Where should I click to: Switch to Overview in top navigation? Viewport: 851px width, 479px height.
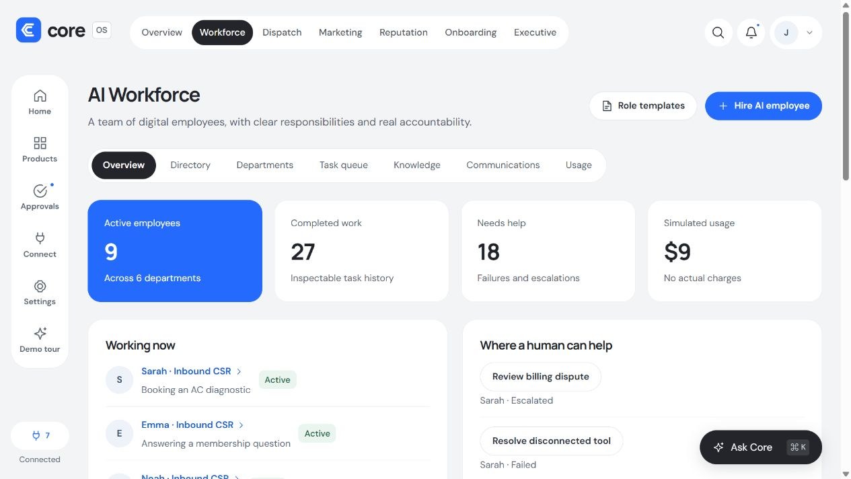[161, 32]
